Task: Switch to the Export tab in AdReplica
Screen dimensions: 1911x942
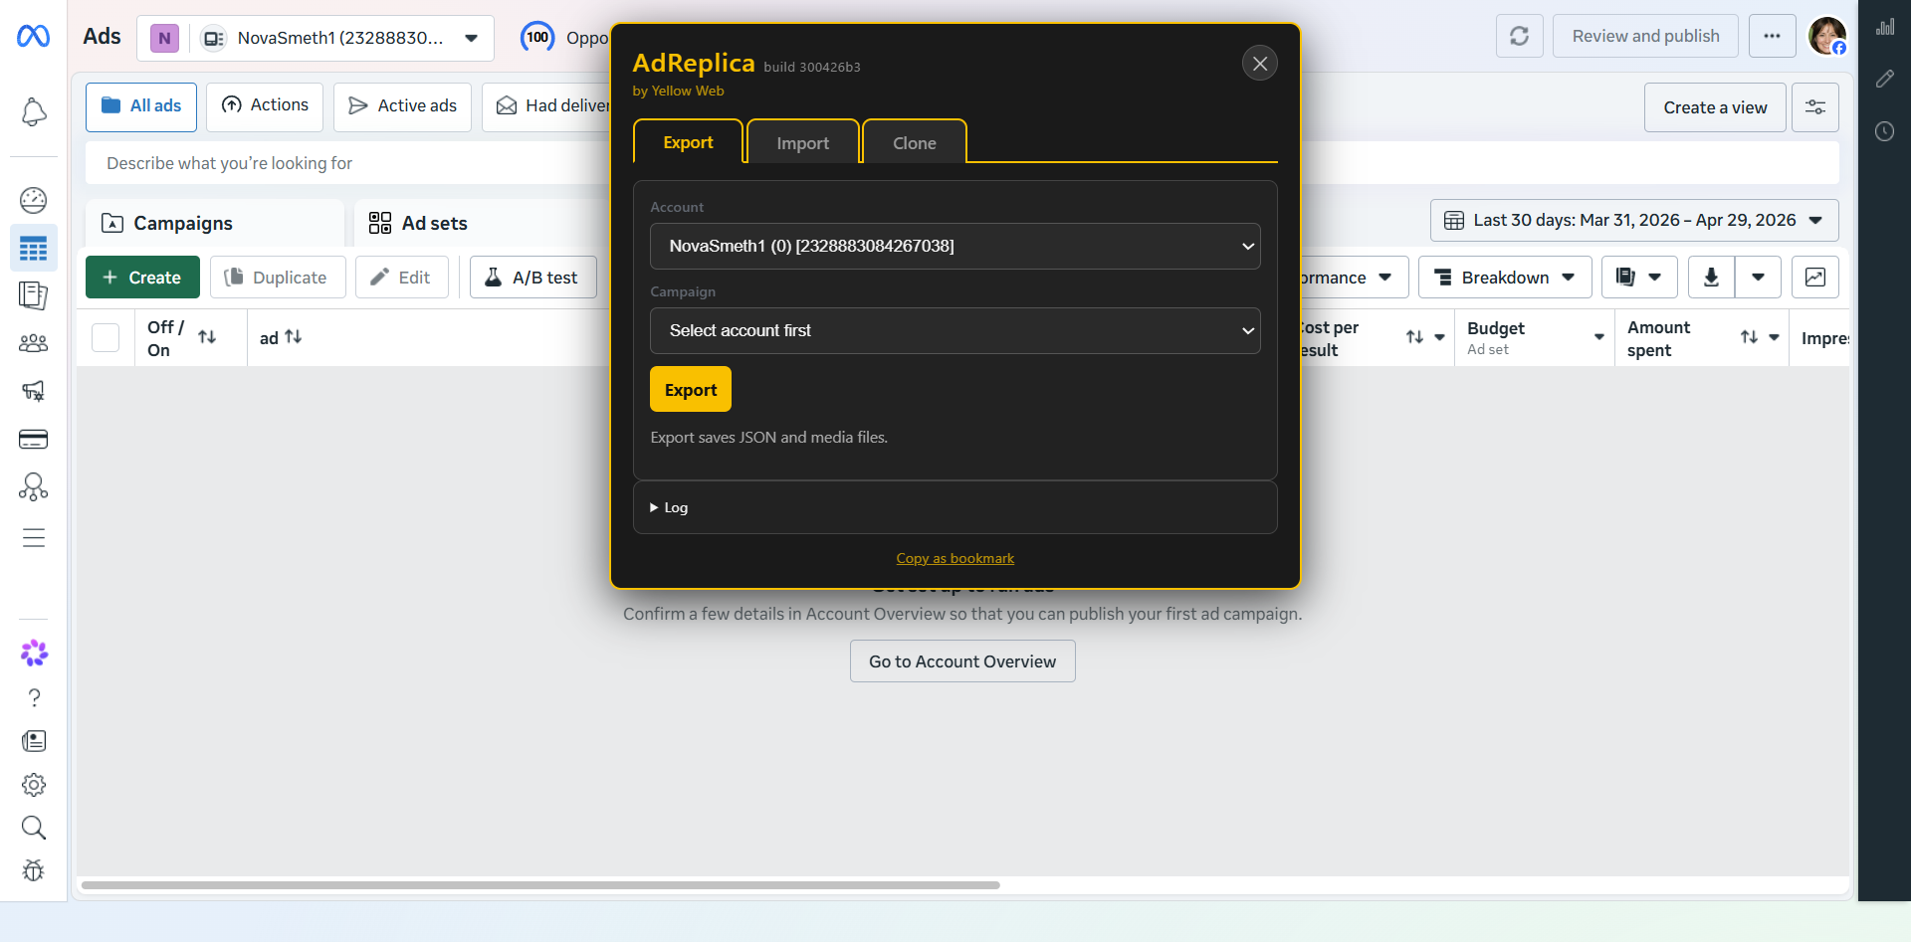Action: click(688, 142)
